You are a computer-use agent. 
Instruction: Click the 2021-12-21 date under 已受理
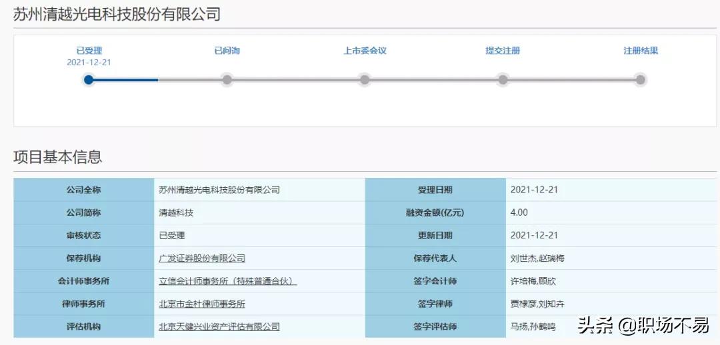coord(89,63)
